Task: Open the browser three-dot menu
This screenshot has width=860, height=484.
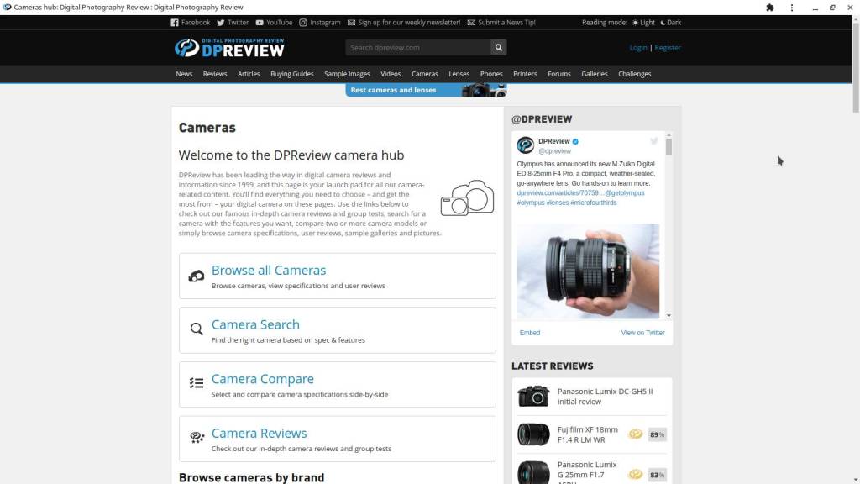Action: tap(791, 8)
